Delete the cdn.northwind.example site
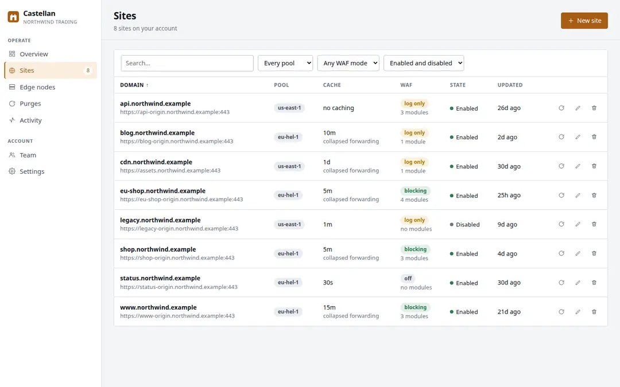 tap(594, 166)
